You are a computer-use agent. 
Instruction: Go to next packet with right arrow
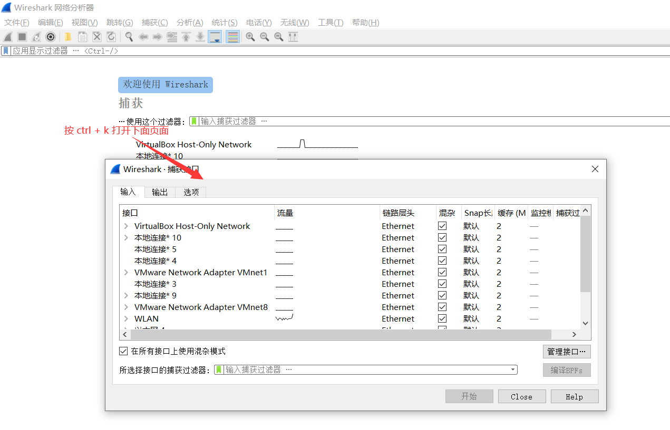[x=157, y=37]
